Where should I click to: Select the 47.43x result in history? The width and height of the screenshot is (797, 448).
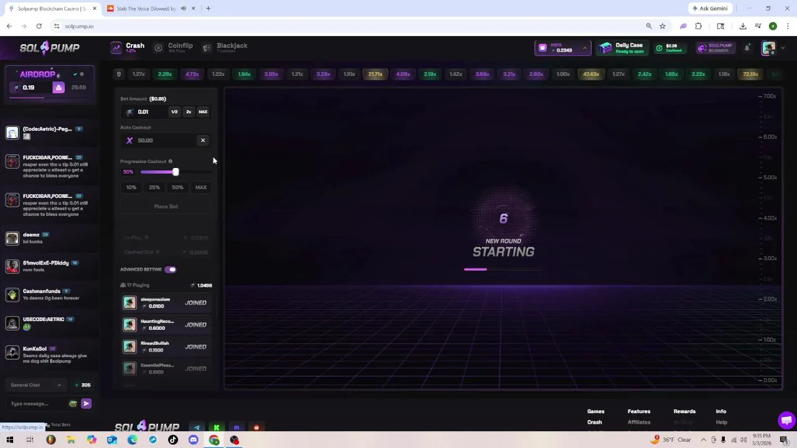click(x=591, y=74)
